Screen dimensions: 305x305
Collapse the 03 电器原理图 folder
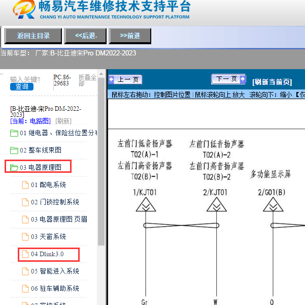(x=41, y=167)
